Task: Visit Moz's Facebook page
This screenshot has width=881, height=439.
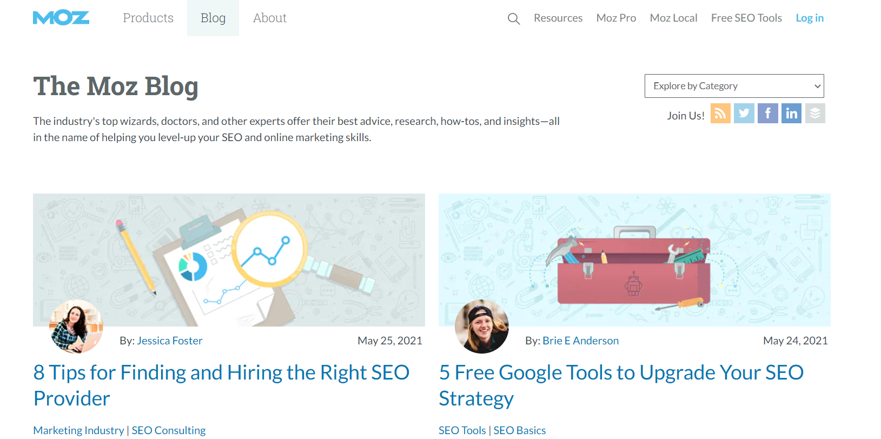Action: click(x=767, y=113)
